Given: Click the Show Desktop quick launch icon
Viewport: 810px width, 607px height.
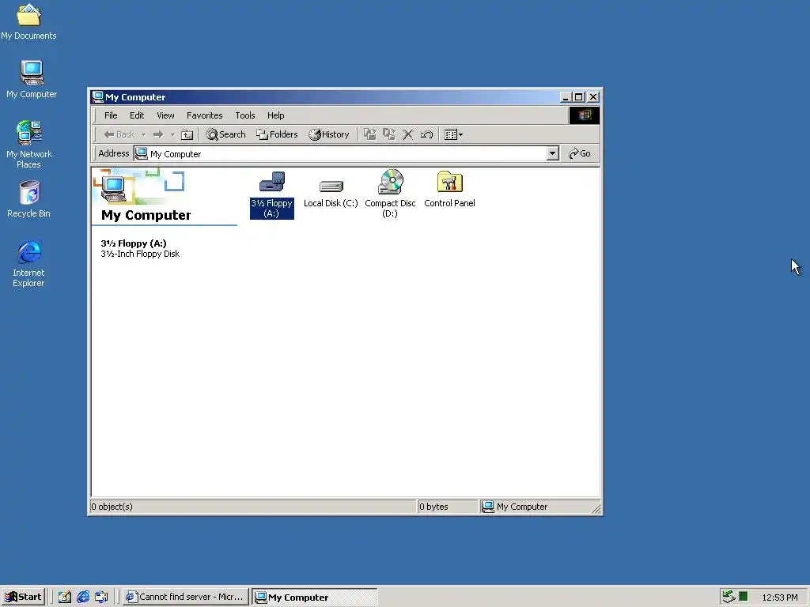Looking at the screenshot, I should click(65, 597).
